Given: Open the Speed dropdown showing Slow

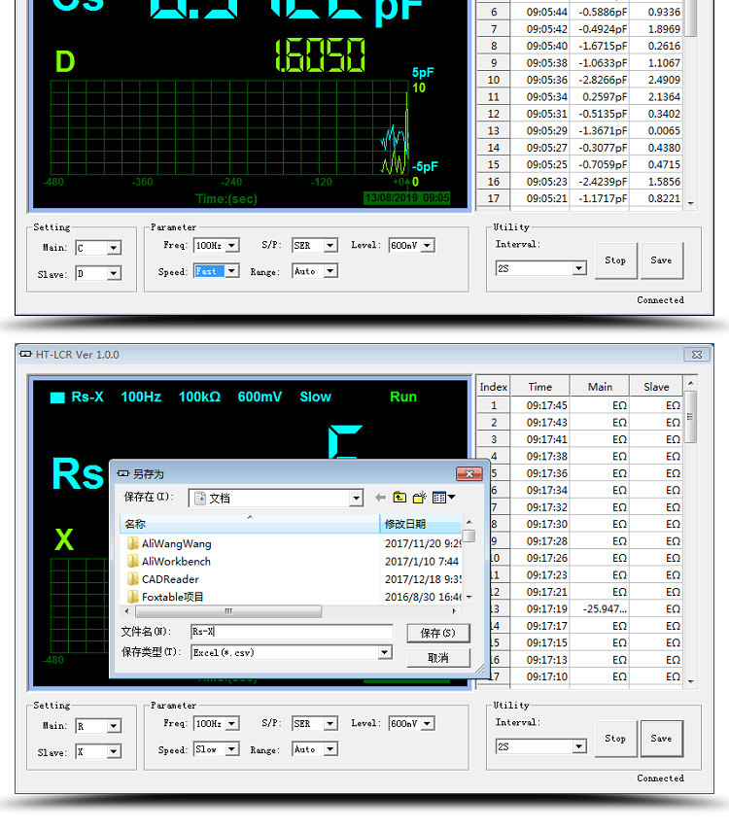Looking at the screenshot, I should (232, 749).
